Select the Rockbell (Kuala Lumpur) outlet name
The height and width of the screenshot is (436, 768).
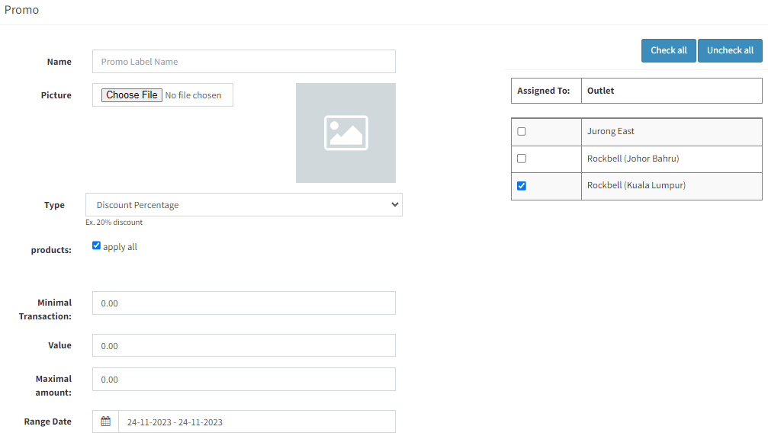pyautogui.click(x=636, y=185)
